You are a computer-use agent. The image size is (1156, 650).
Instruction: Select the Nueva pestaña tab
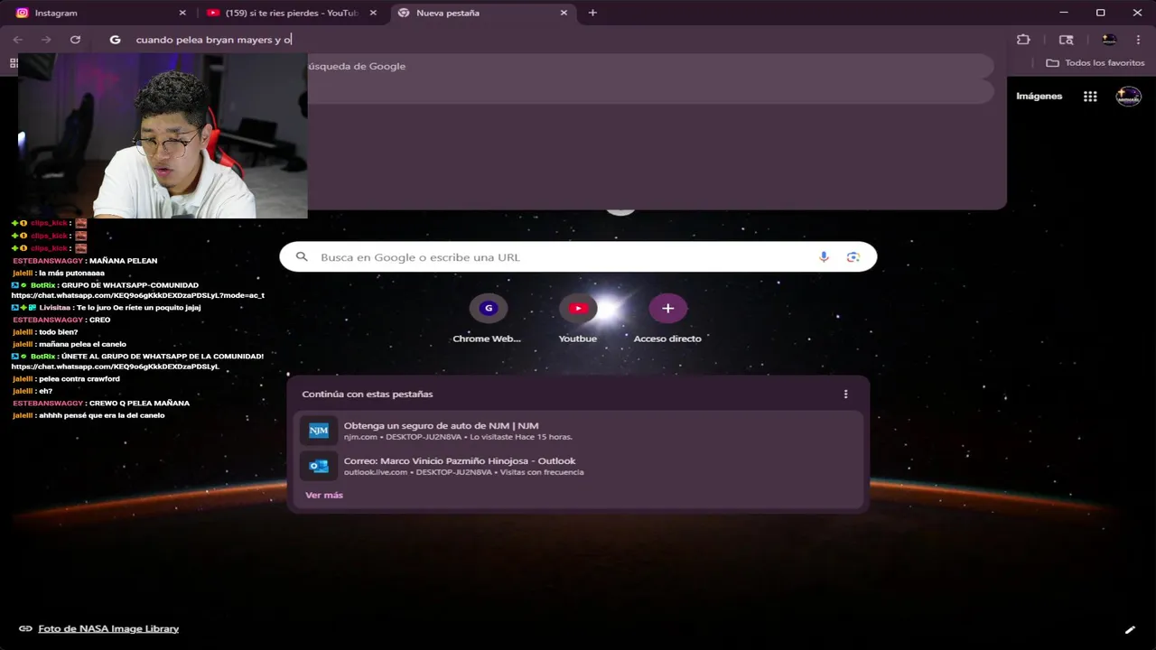point(483,13)
